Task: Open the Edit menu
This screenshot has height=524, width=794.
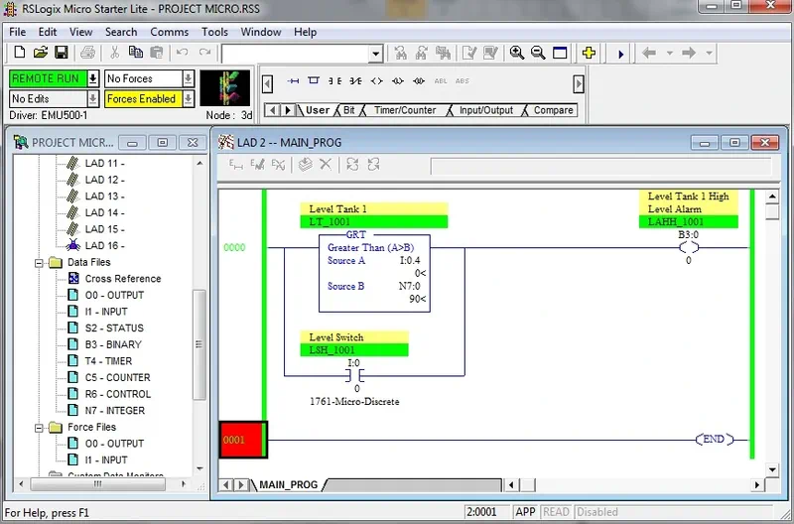Action: (48, 32)
